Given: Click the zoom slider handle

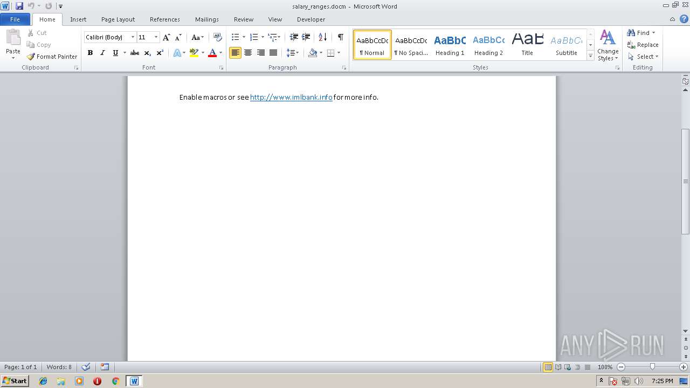Looking at the screenshot, I should 652,367.
